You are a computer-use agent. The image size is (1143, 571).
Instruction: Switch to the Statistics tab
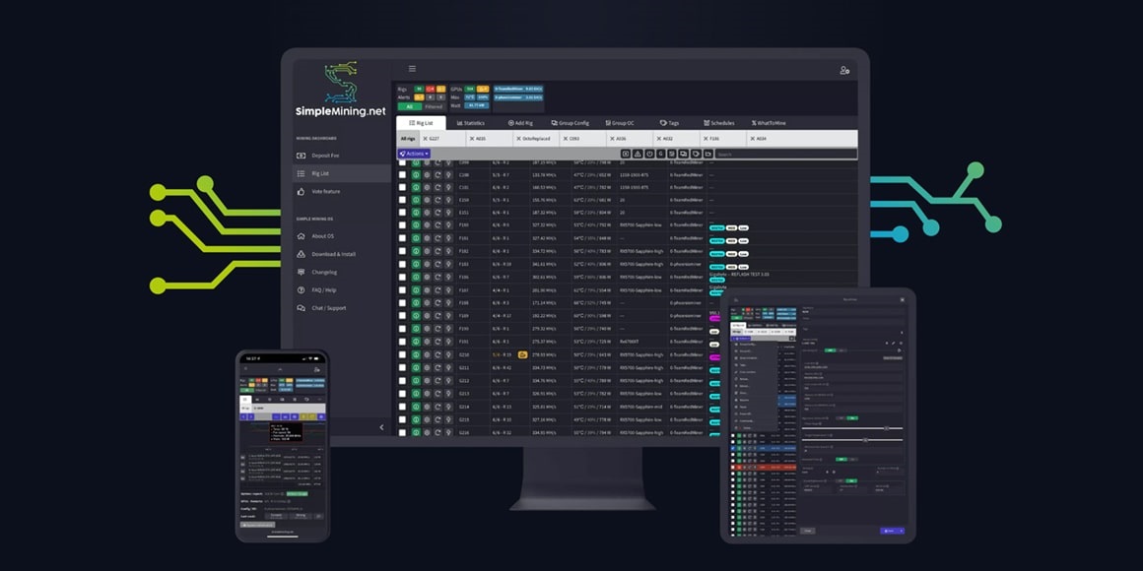point(470,123)
